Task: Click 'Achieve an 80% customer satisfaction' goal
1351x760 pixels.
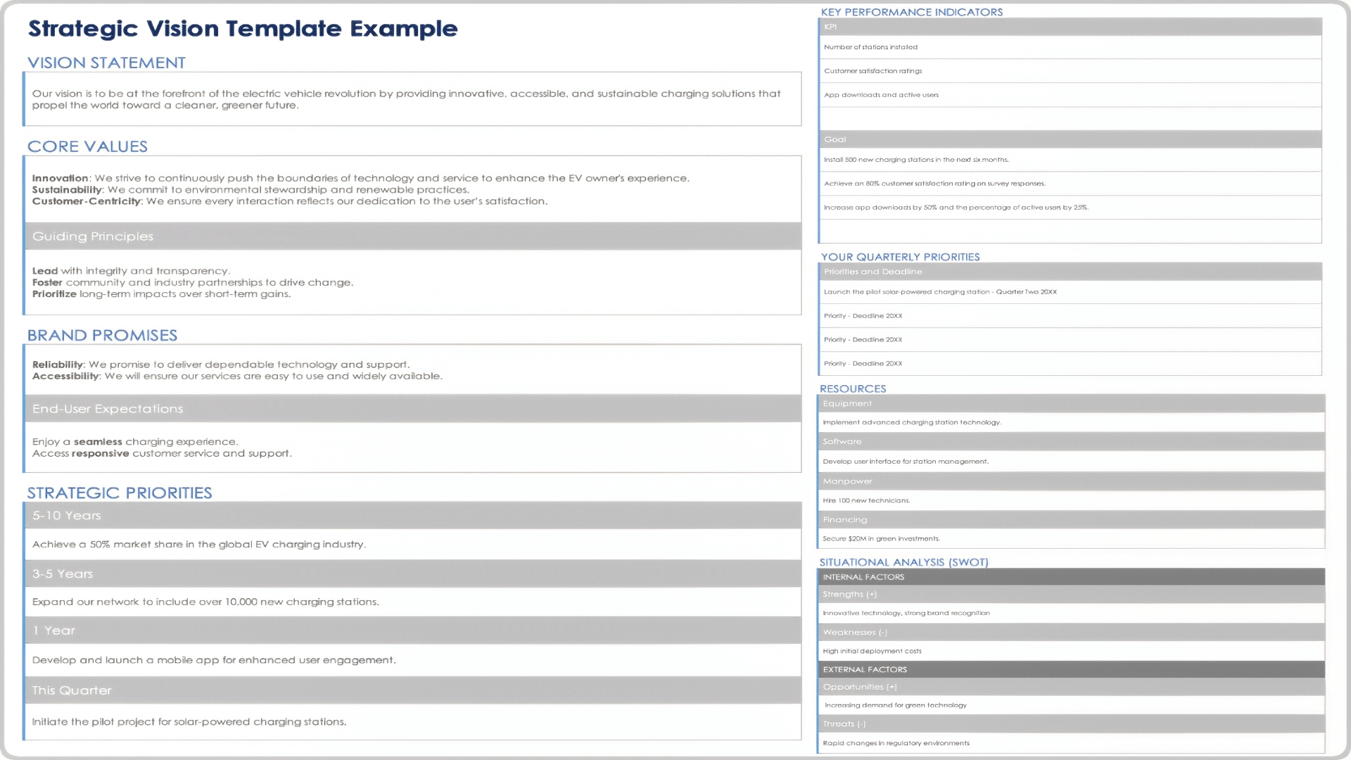Action: click(1070, 184)
